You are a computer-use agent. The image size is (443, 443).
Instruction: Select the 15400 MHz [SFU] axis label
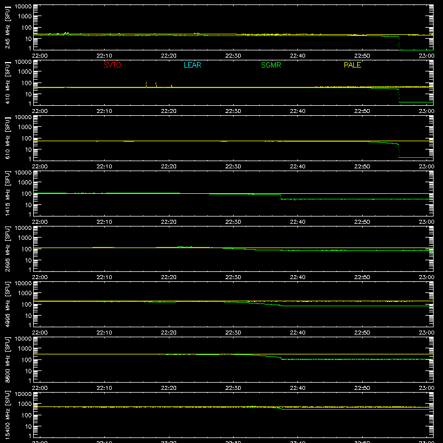coord(7,415)
